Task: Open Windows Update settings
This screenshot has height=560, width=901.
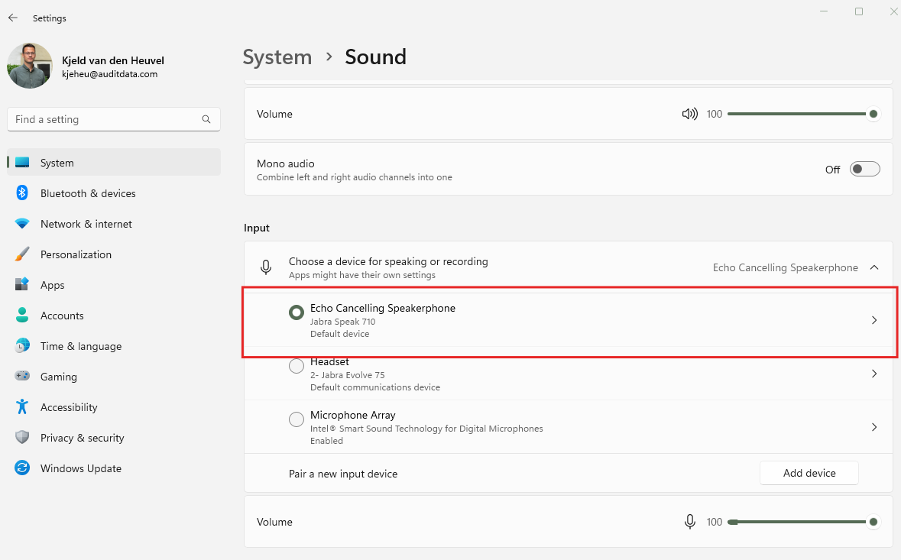Action: coord(114,468)
